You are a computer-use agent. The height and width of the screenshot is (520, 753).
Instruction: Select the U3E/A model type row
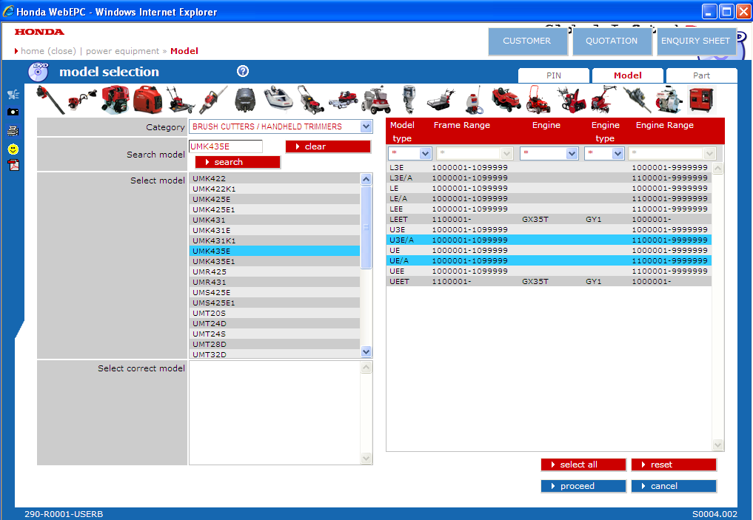click(549, 240)
